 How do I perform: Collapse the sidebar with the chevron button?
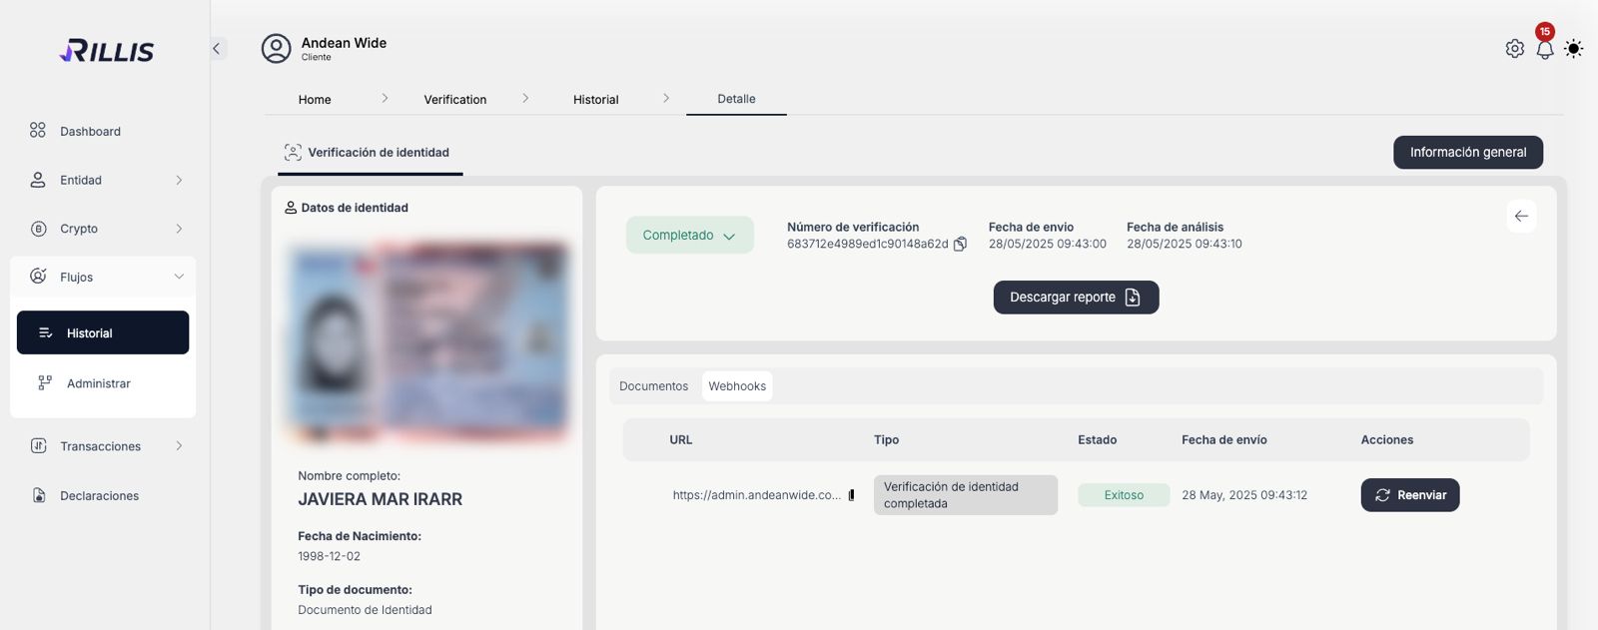pos(217,48)
